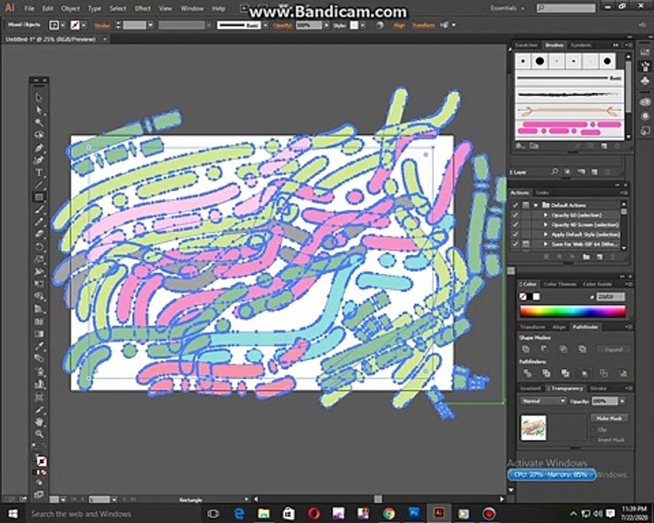
Task: Open File Explorer from taskbar
Action: point(264,513)
